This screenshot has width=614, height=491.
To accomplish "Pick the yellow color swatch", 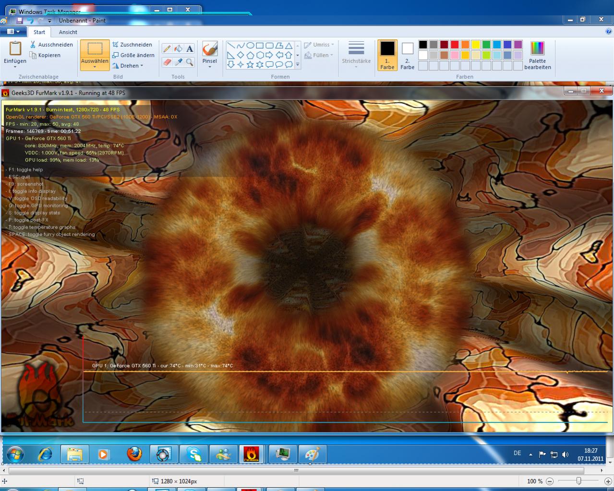I will [x=475, y=45].
